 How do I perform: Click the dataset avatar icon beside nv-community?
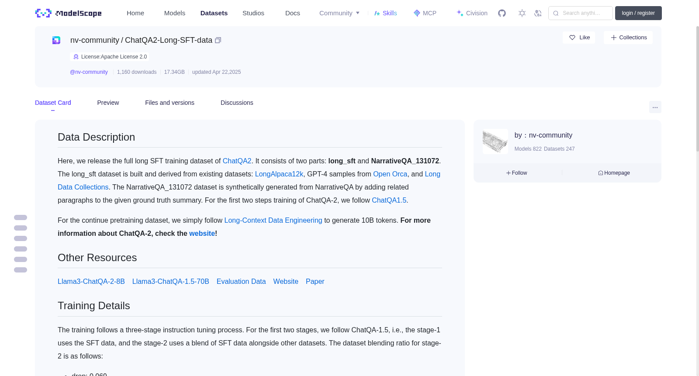click(56, 40)
